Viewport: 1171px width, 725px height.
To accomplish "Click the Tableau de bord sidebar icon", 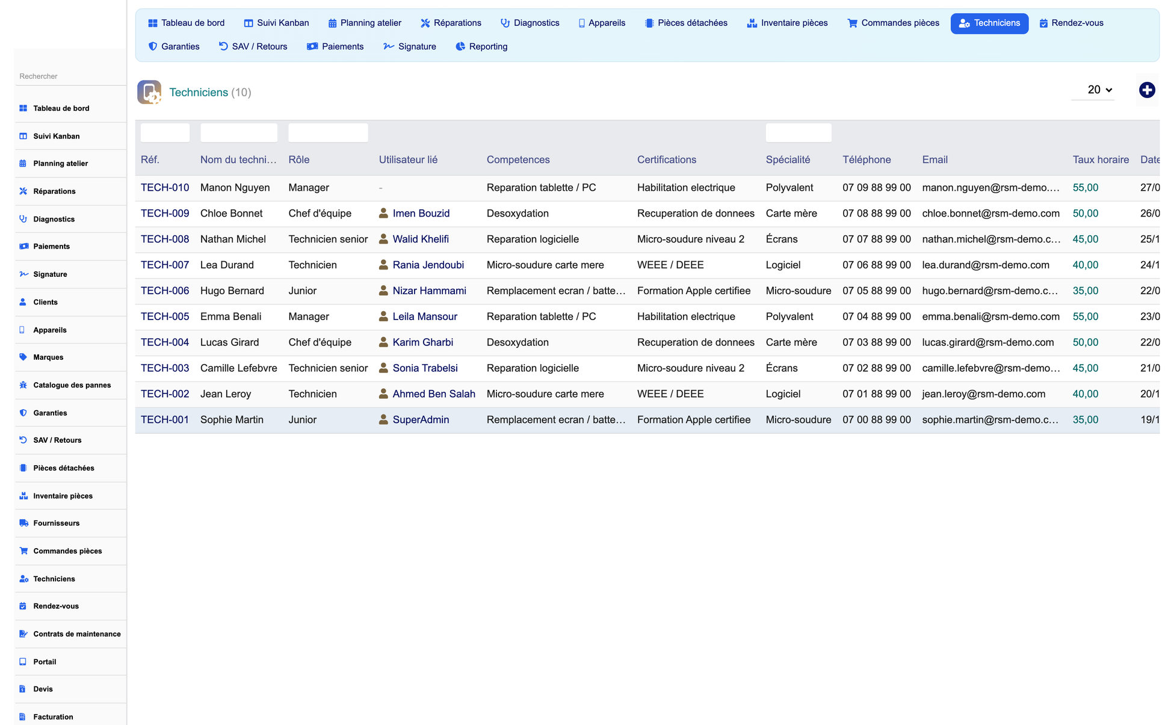I will 23,108.
